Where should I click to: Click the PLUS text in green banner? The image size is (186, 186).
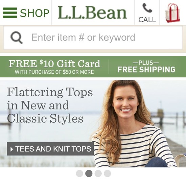point(146,63)
